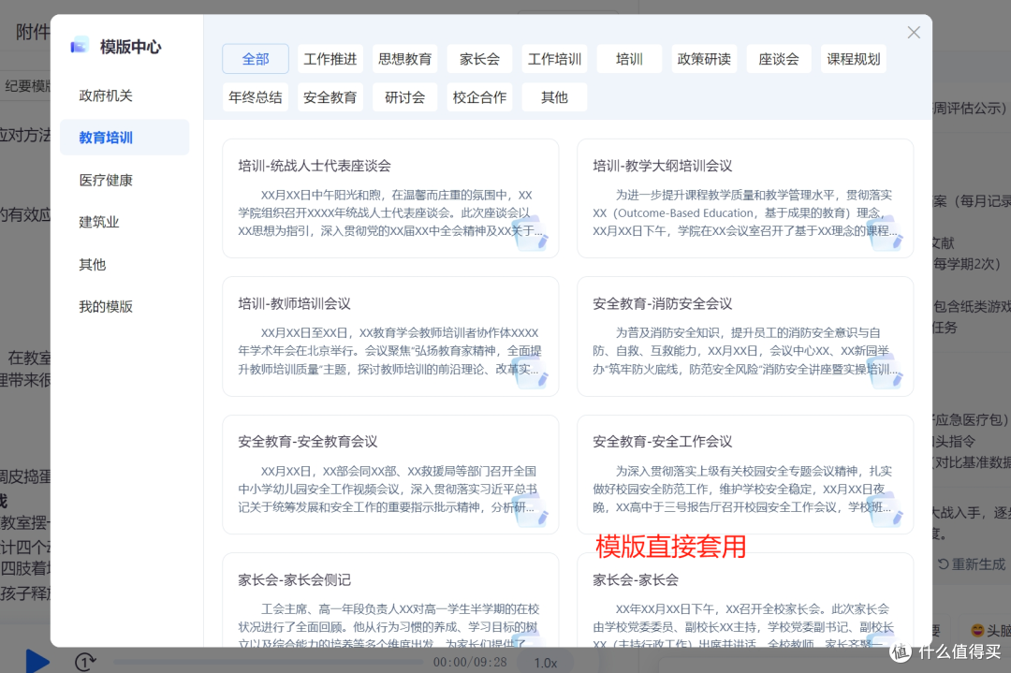Open the 家长会-家长会 template card
Screen dimensions: 1011x673
pyautogui.click(x=745, y=600)
